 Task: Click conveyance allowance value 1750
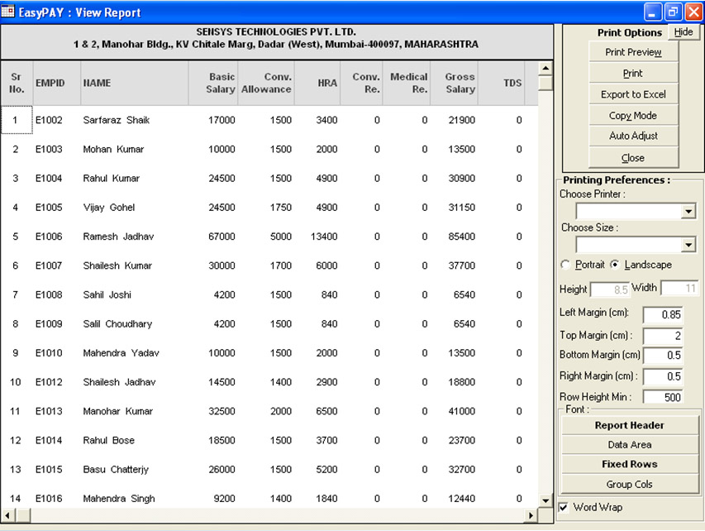pos(280,208)
